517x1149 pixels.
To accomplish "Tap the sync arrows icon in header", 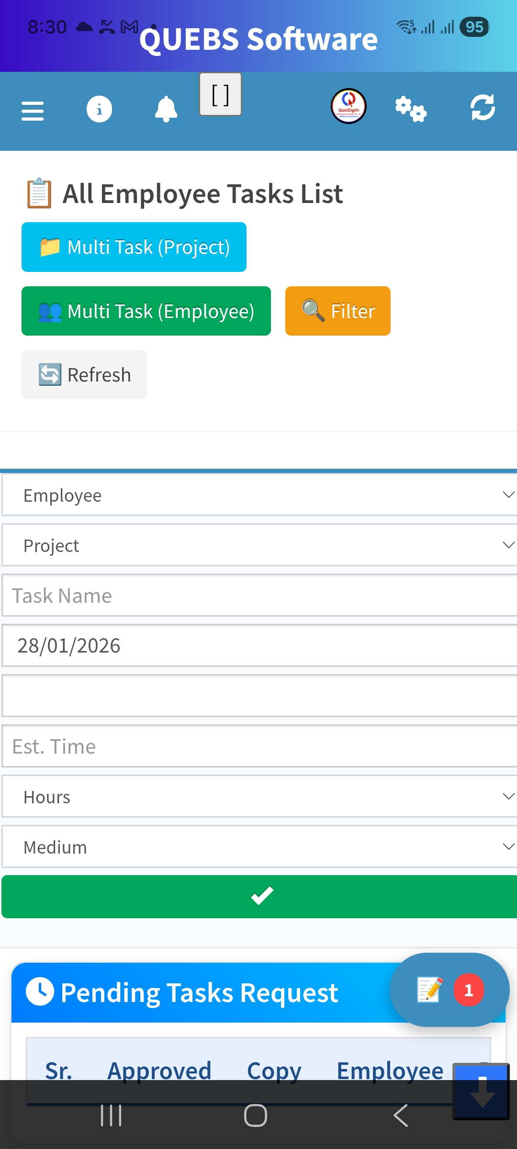I will (483, 108).
